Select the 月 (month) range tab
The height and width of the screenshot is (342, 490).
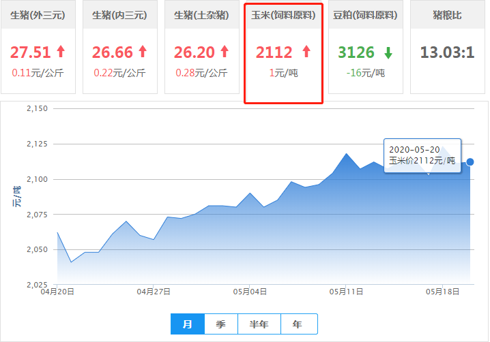tap(187, 324)
